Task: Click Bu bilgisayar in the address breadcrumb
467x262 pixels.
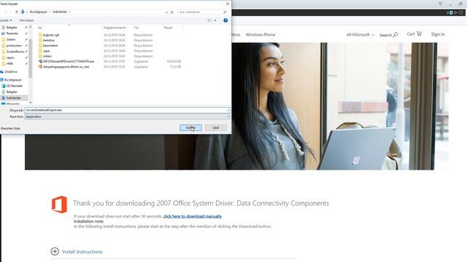Action: 39,12
